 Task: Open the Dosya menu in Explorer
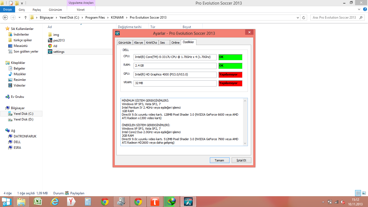coord(8,9)
